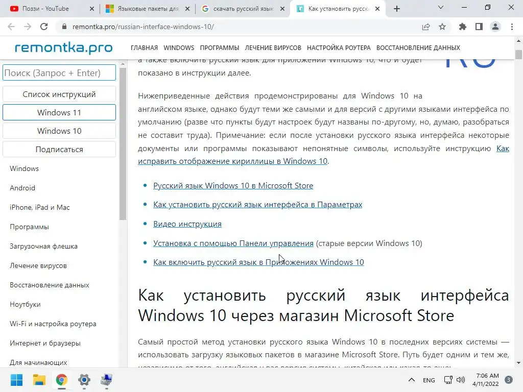Focus the Поиск search field
Viewport: 523px width, 392px height.
click(59, 72)
